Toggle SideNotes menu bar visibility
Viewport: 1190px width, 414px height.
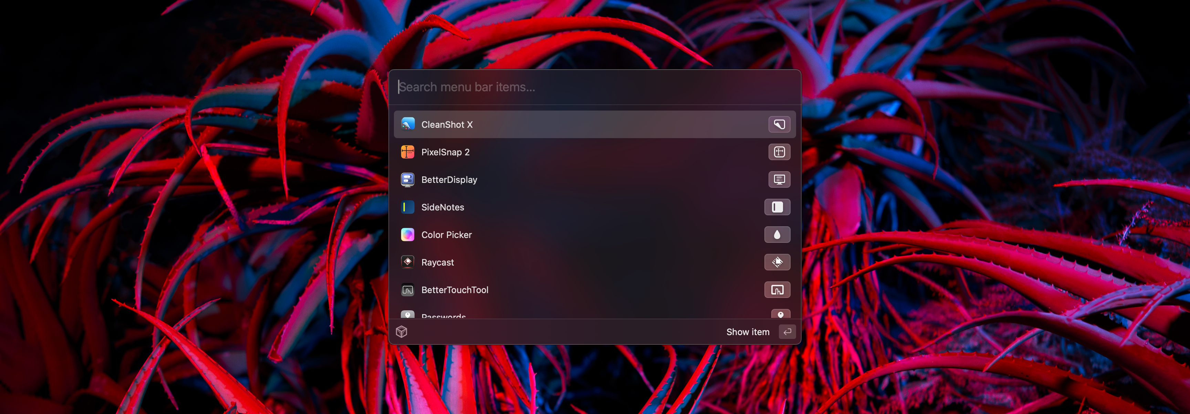pos(777,207)
